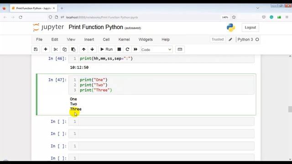Restart the kernel circular arrow icon
Viewport: 292px width, 164px height.
(x=127, y=50)
